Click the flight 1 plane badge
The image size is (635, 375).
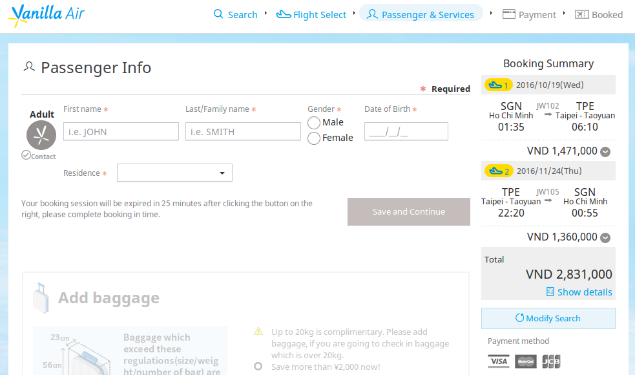click(x=498, y=85)
